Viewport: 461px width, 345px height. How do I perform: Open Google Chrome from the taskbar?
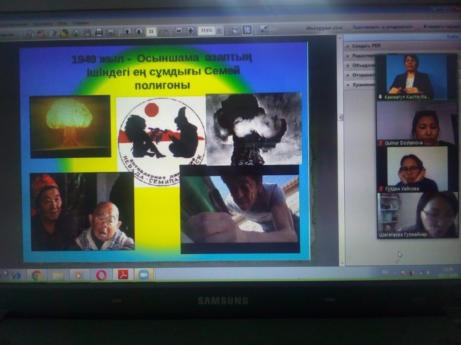[x=36, y=275]
